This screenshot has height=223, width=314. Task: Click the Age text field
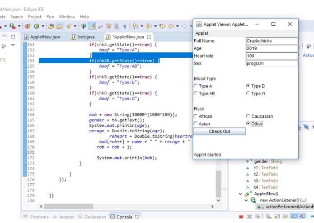tap(272, 48)
